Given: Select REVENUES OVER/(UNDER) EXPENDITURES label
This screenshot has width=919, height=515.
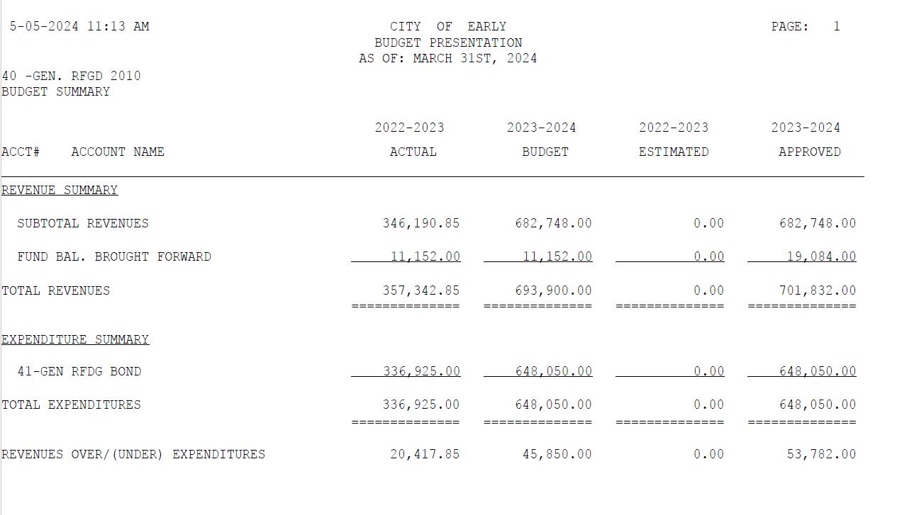Looking at the screenshot, I should pos(133,454).
